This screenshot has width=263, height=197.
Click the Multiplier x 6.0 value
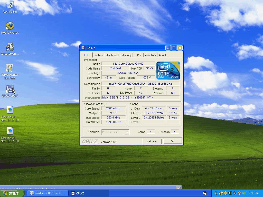113,113
